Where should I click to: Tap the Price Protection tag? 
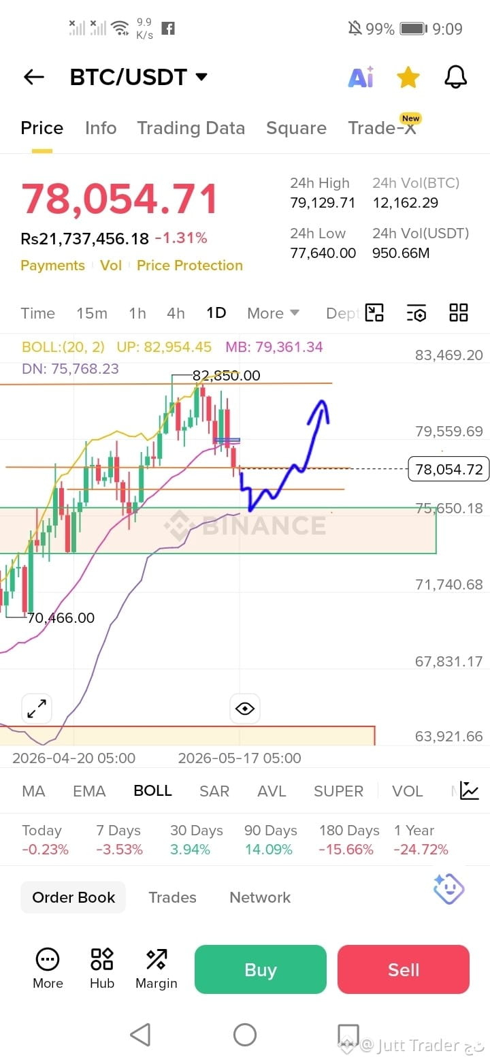click(190, 265)
